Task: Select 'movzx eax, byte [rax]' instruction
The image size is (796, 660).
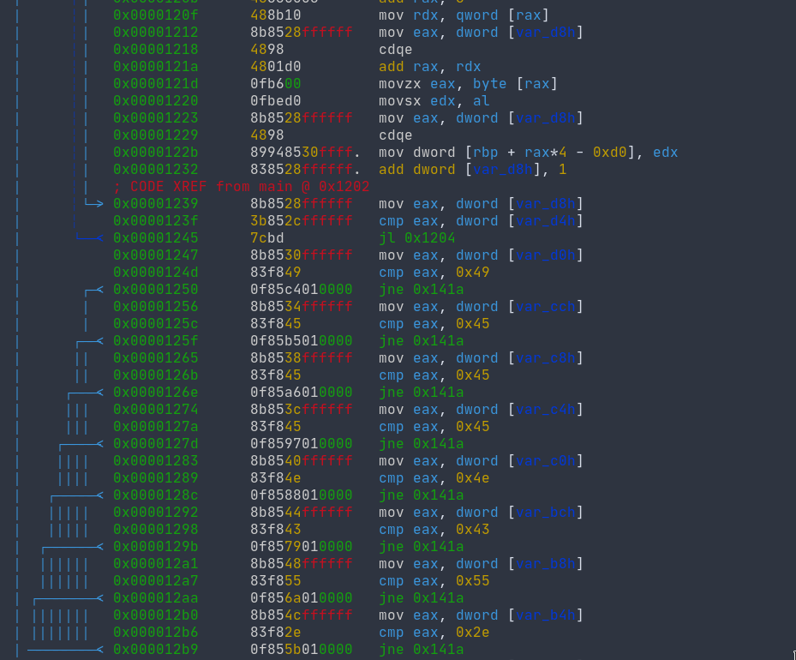Action: click(x=468, y=84)
